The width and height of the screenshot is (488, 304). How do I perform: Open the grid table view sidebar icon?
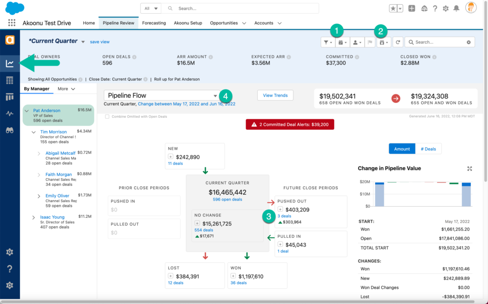(10, 80)
